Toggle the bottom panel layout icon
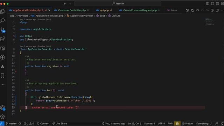 click(x=212, y=3)
